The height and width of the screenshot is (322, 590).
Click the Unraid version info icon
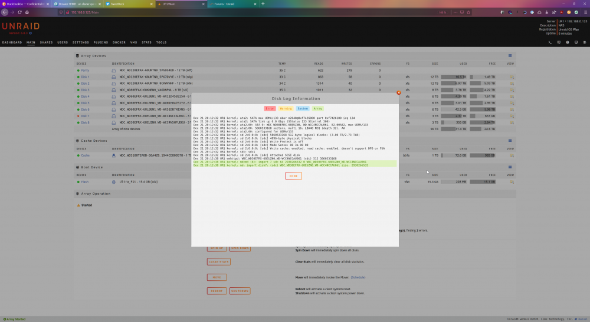pyautogui.click(x=31, y=33)
